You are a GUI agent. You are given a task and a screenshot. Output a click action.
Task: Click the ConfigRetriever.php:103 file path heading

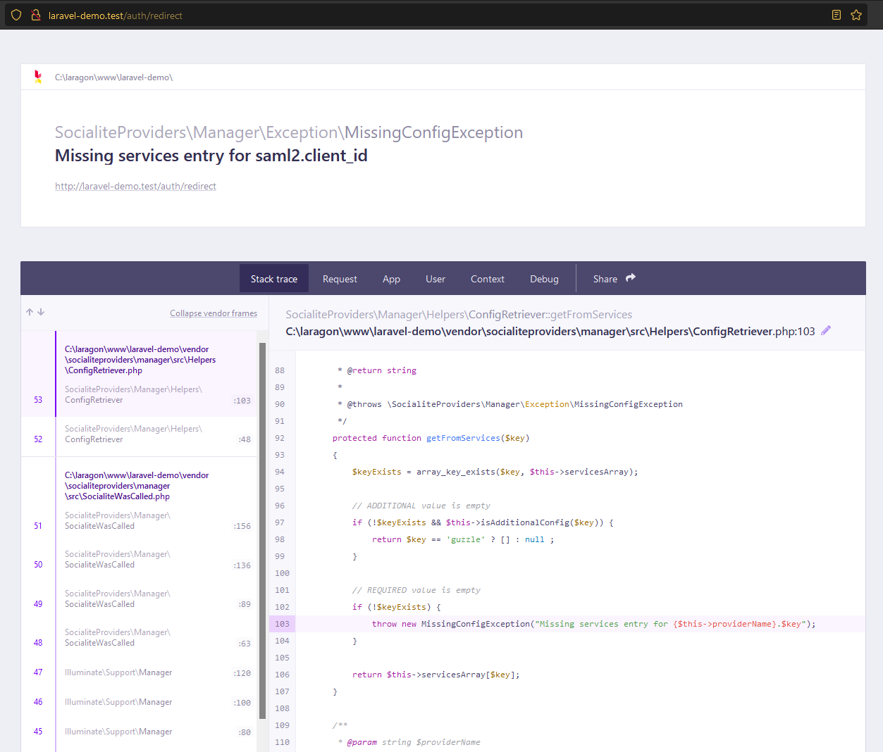(550, 331)
